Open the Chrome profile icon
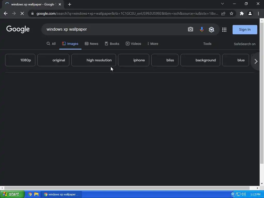The image size is (264, 198). click(x=250, y=13)
